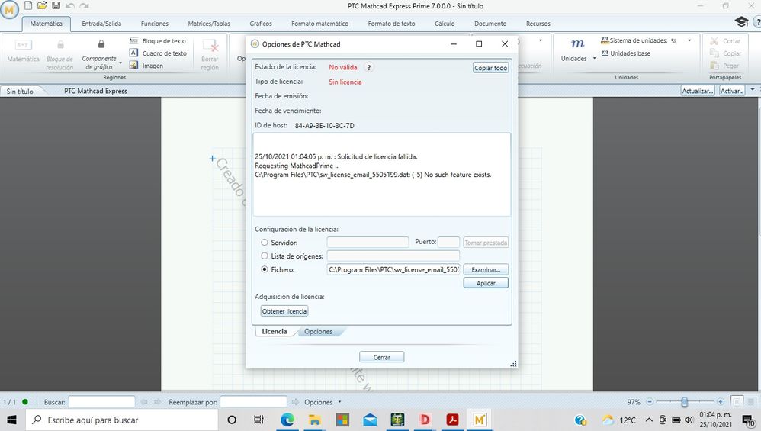Click the Obtener licencia button
The height and width of the screenshot is (431, 761).
pyautogui.click(x=284, y=311)
